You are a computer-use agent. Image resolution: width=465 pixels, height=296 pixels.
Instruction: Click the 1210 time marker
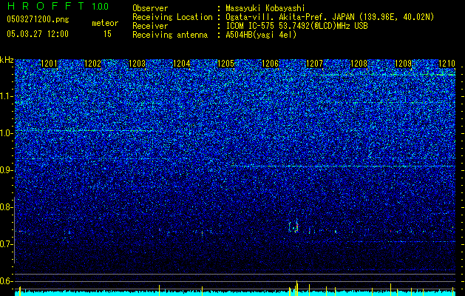point(447,64)
